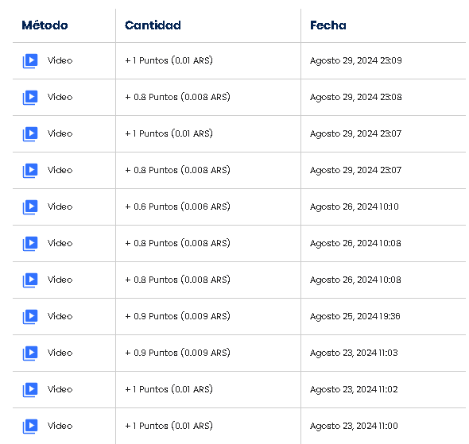
Task: Click "Video" label in the Agosto 23 11:03 row
Action: coord(60,353)
